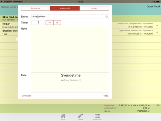Screen dimensions: 161x121
Task: Open the Andet tab
Action: [94, 8]
